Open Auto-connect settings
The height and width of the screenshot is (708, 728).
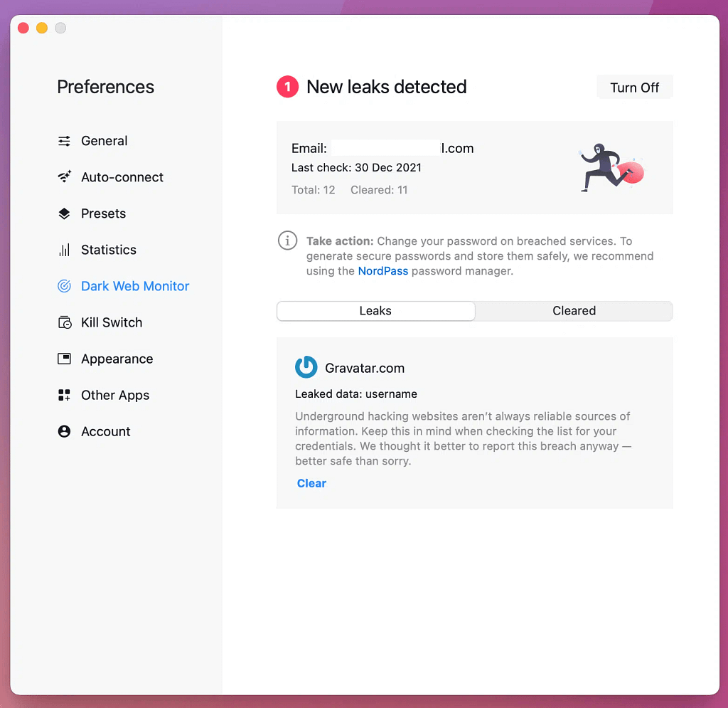click(122, 177)
